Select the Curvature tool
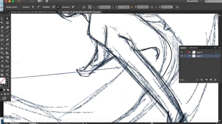The image size is (222, 124). click(x=7, y=27)
